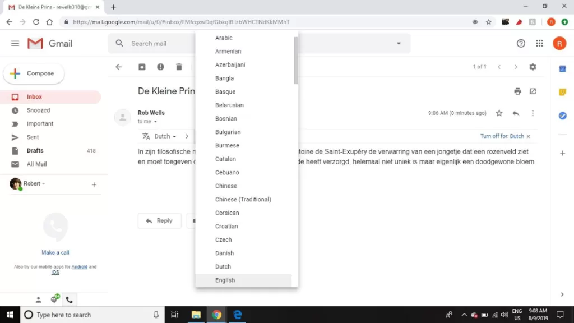Go back to inbox with arrow
This screenshot has width=574, height=323.
tap(119, 67)
